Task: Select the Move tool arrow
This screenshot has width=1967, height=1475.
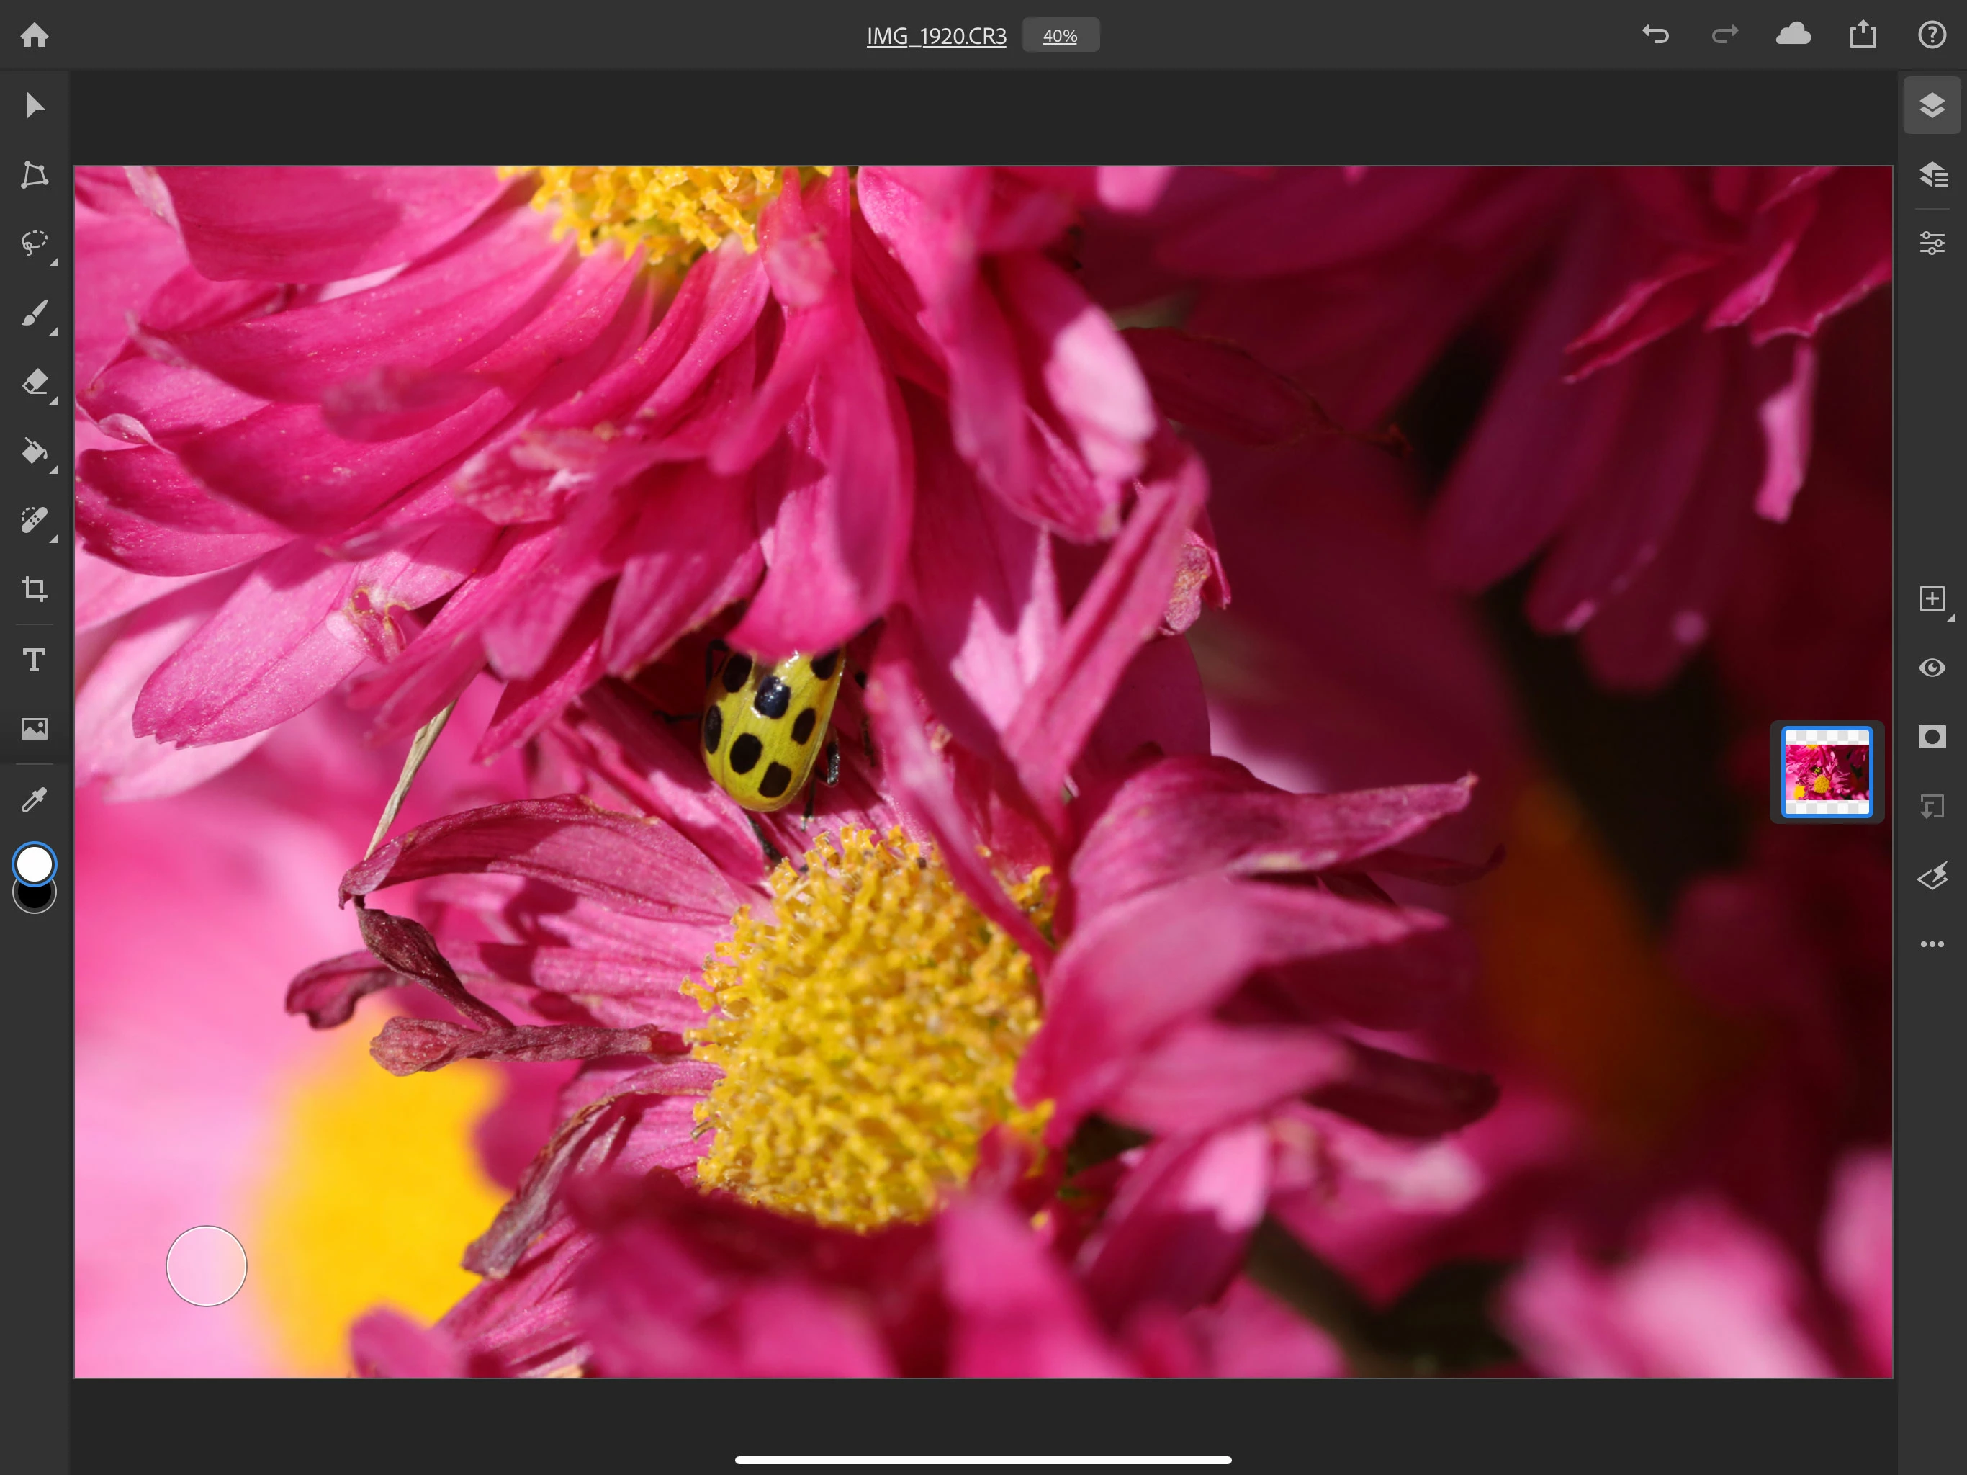Action: pyautogui.click(x=34, y=106)
